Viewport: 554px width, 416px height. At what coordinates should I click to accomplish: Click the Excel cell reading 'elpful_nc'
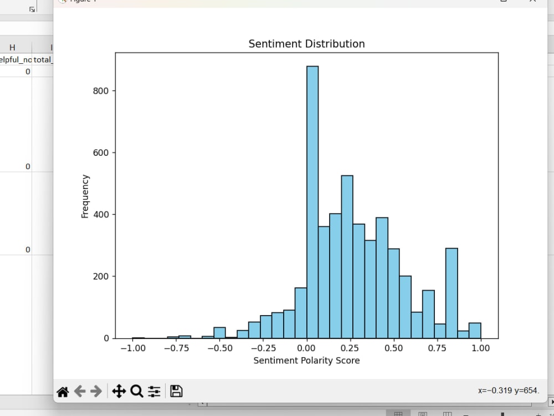pos(16,59)
